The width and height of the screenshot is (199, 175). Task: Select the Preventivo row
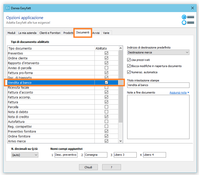[x=63, y=53]
